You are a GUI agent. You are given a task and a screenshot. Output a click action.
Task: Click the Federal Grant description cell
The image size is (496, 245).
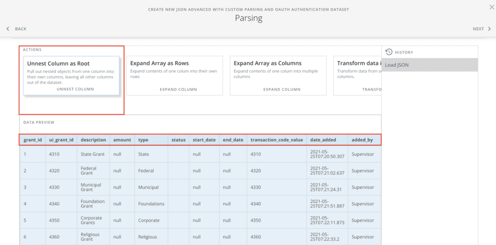(93, 170)
